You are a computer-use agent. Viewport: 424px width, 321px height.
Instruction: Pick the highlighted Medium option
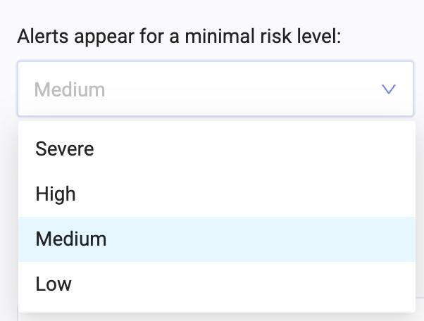pos(71,239)
